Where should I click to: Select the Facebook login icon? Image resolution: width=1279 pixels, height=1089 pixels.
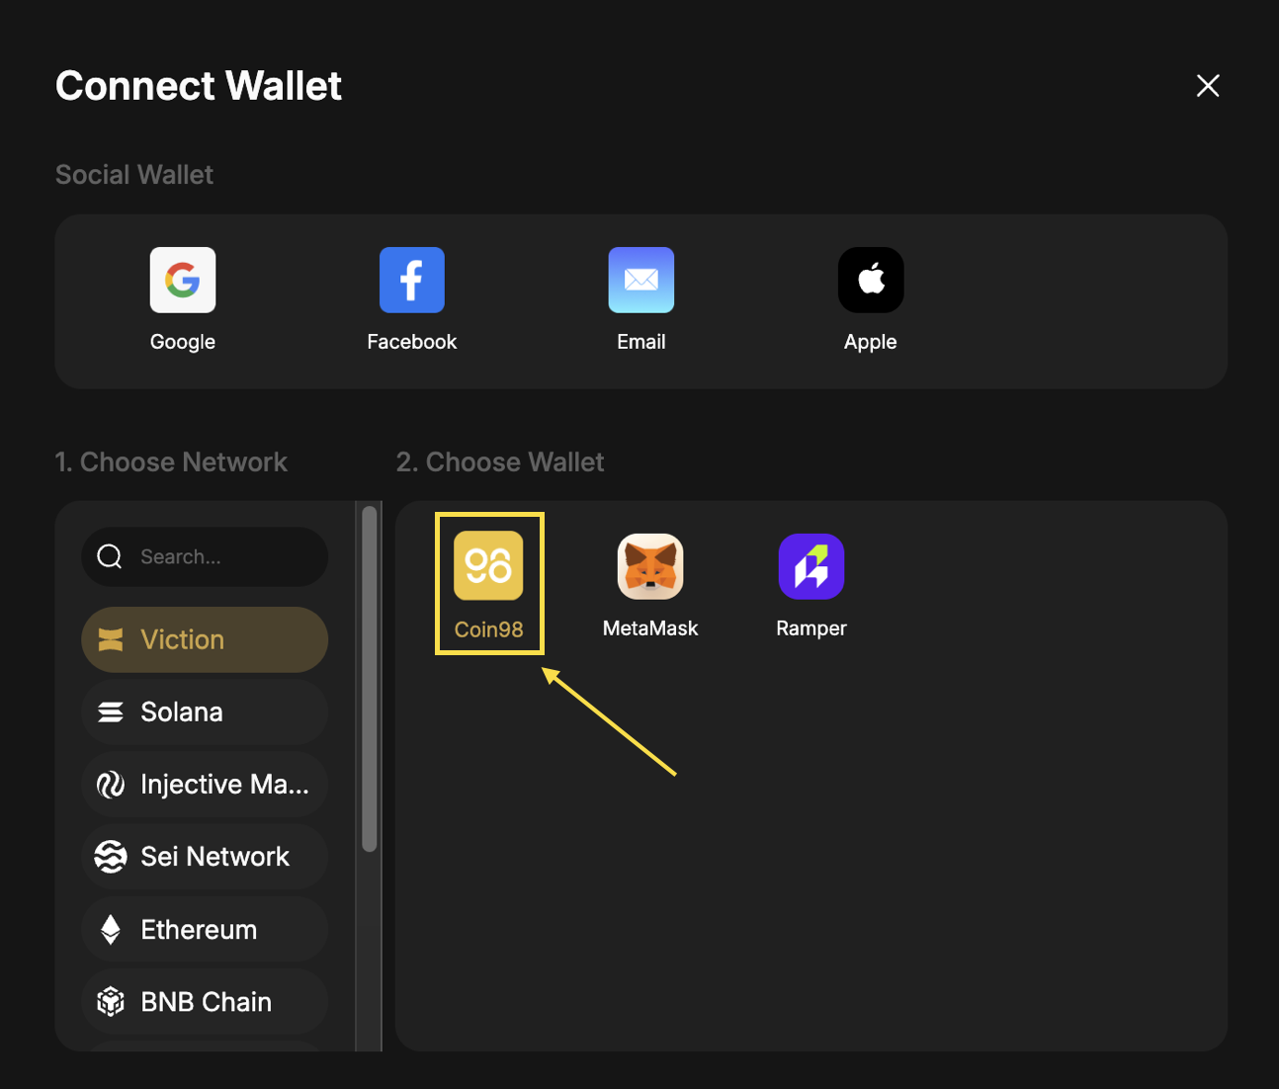coord(412,280)
